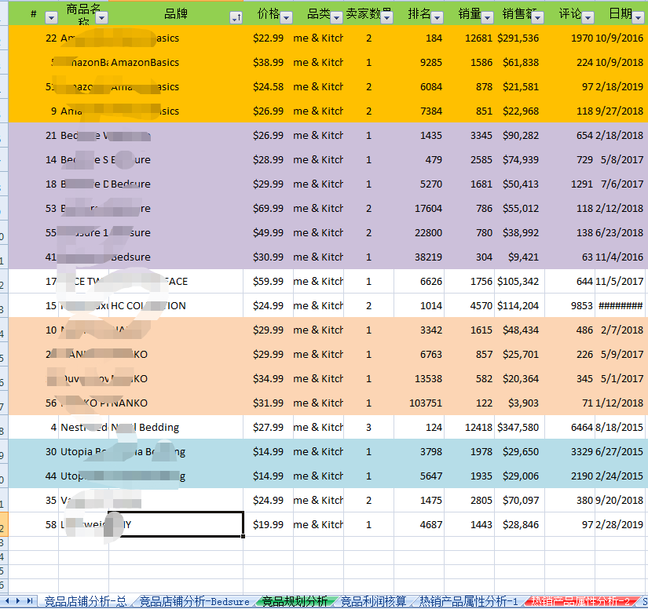Open the red 热销产品属性分析-2 sheet tab
This screenshot has height=609, width=648.
pos(581,602)
